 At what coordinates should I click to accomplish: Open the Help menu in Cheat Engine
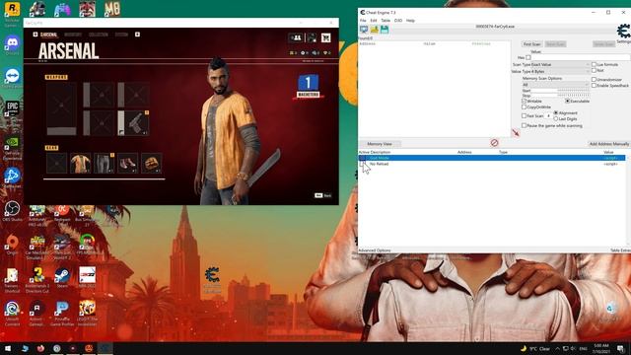[410, 21]
